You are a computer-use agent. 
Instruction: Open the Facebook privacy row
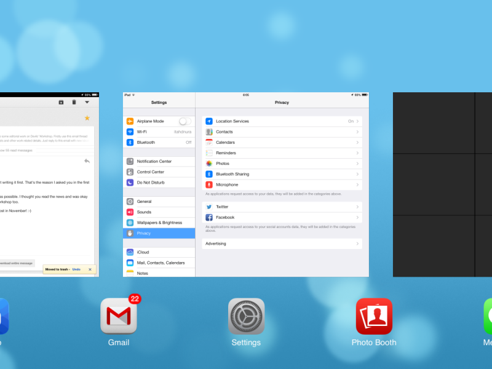click(282, 218)
